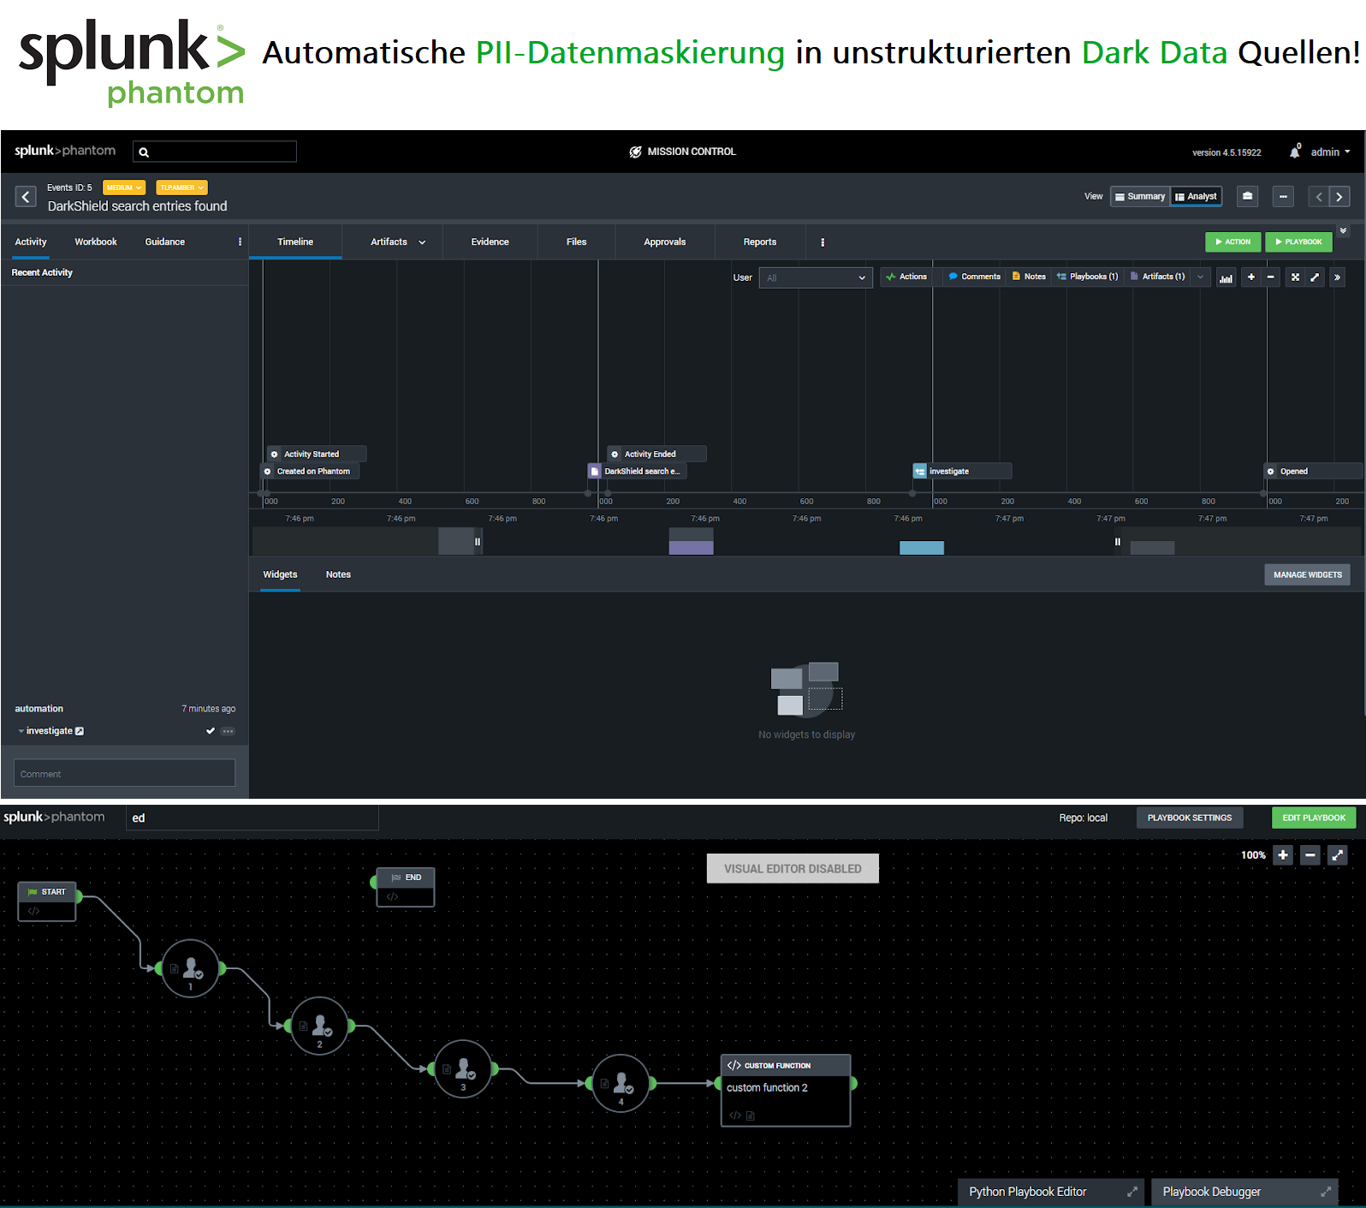
Task: Click the timeline histogram chart icon
Action: pyautogui.click(x=1226, y=277)
